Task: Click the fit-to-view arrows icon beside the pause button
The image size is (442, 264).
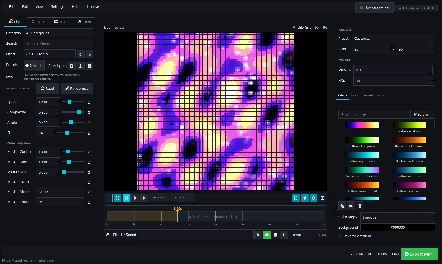Action: click(118, 198)
